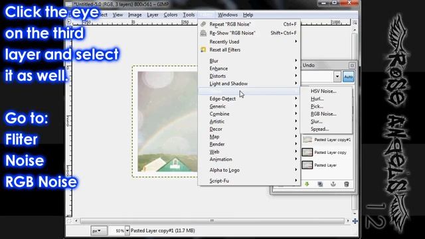Click the zoom-on-resize icon above vertical scrollbar
425x239 pixels.
[x=355, y=23]
